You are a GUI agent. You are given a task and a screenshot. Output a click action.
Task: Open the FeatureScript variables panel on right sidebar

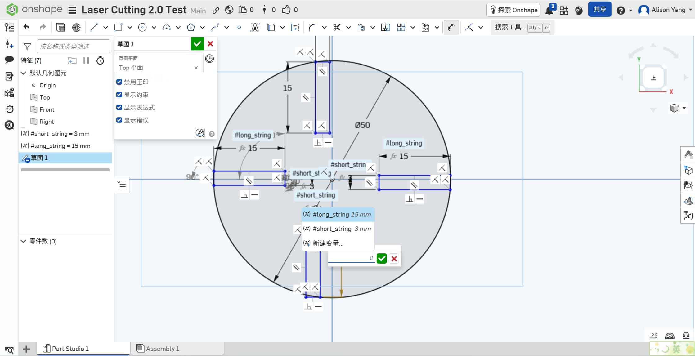[x=688, y=216]
